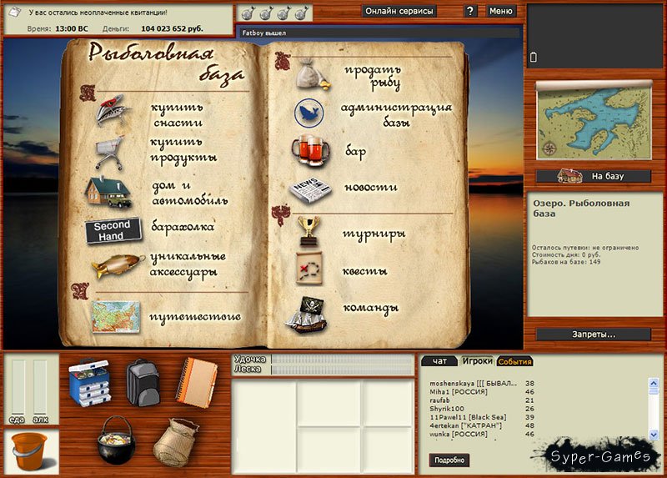The width and height of the screenshot is (667, 478).
Task: Open the house and car icon
Action: [109, 193]
